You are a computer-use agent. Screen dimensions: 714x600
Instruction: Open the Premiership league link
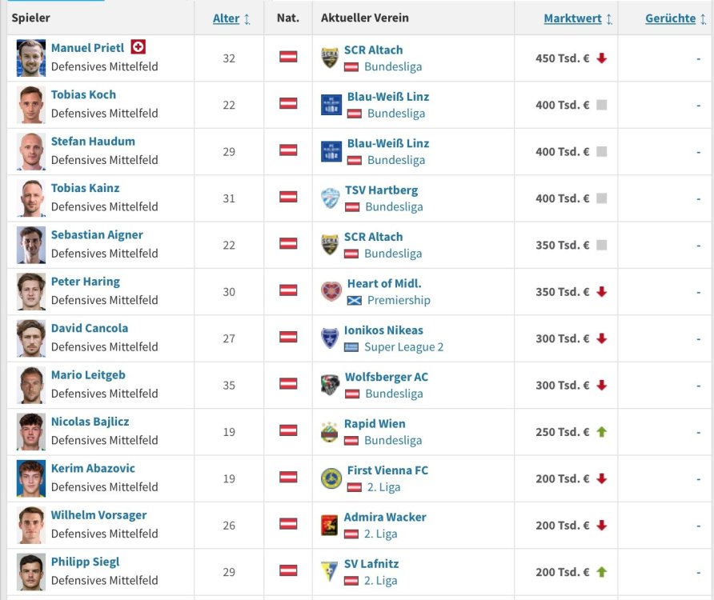399,301
